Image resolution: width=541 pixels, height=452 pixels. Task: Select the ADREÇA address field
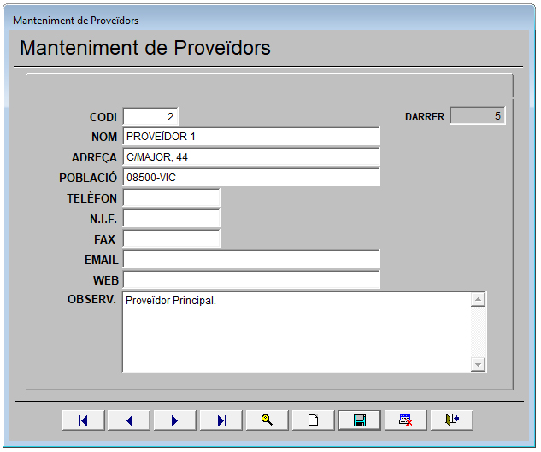[250, 157]
